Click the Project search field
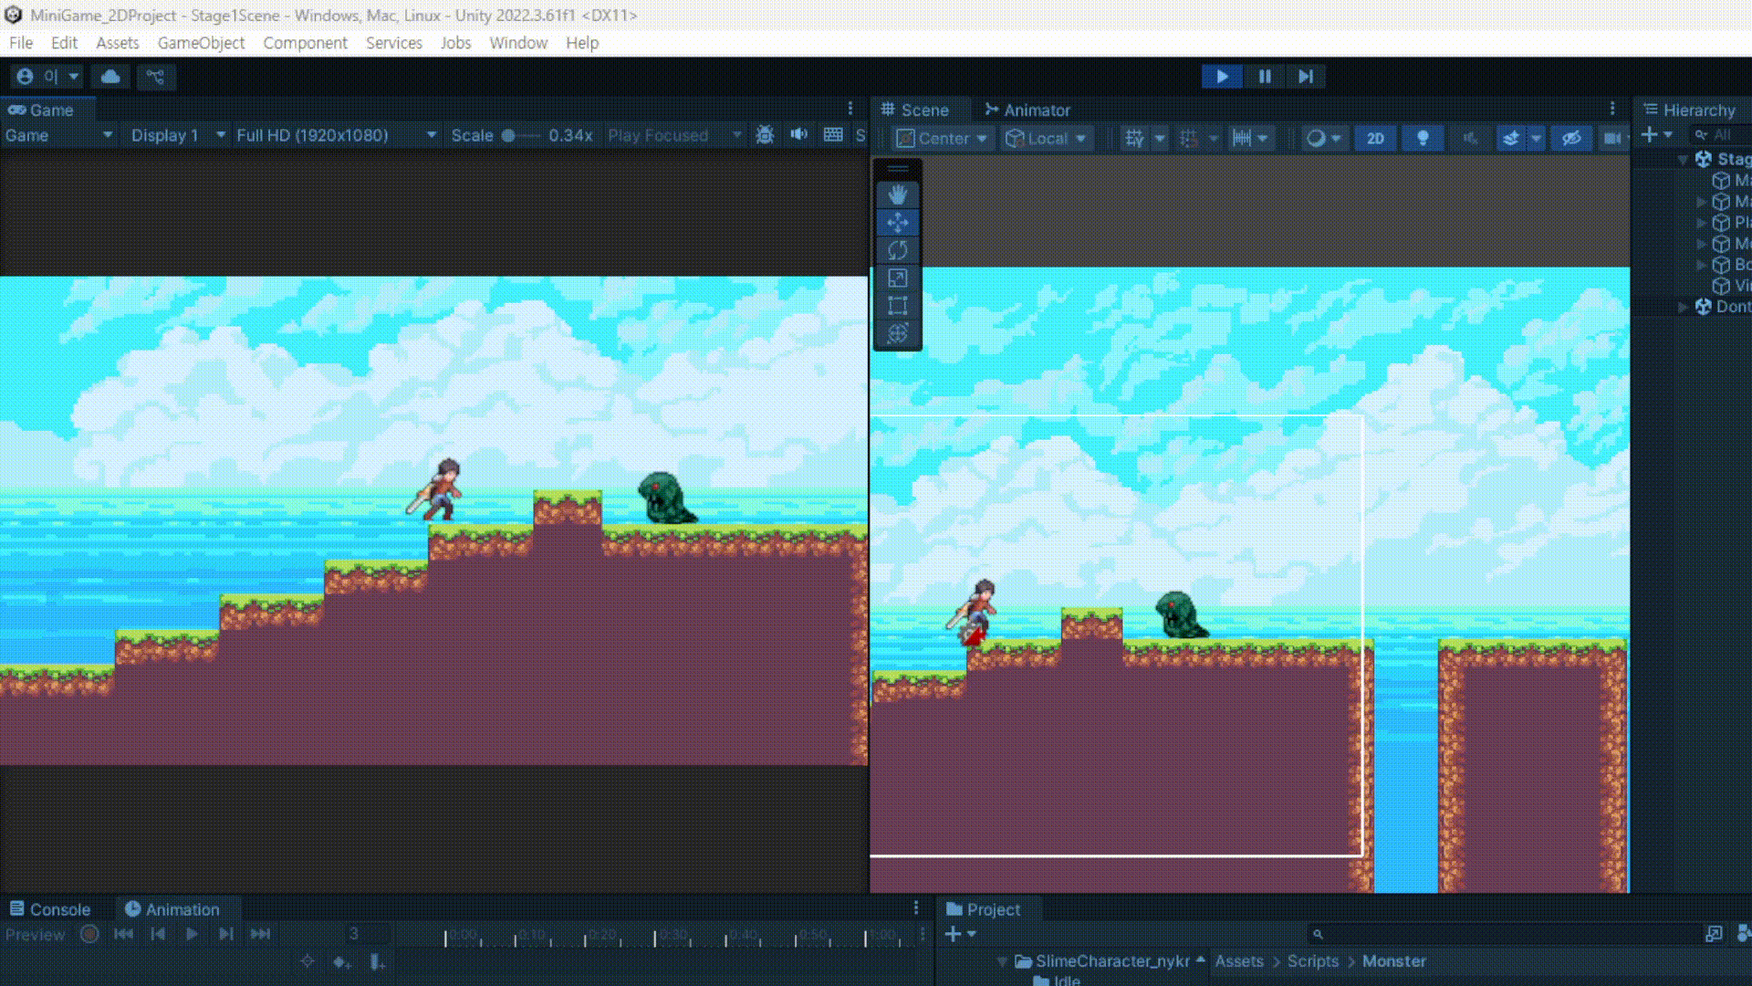This screenshot has height=986, width=1752. (1506, 934)
